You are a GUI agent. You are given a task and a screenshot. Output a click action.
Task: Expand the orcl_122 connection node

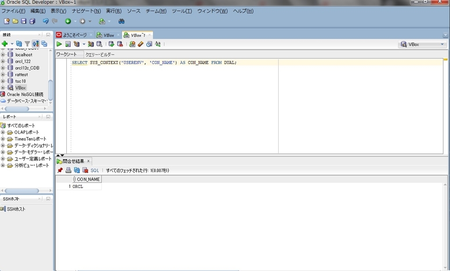[3, 61]
